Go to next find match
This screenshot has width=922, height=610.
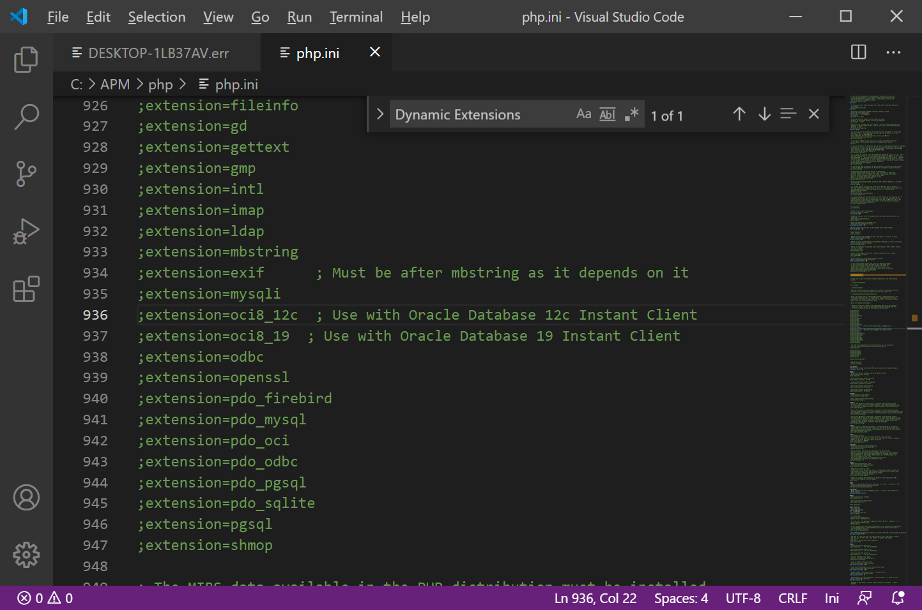(764, 114)
